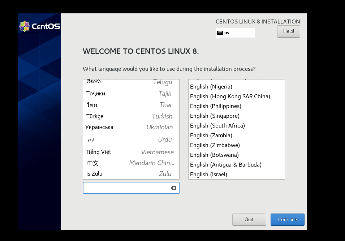Select Українська (Ukrainian) language
This screenshot has width=345, height=241.
coord(129,127)
